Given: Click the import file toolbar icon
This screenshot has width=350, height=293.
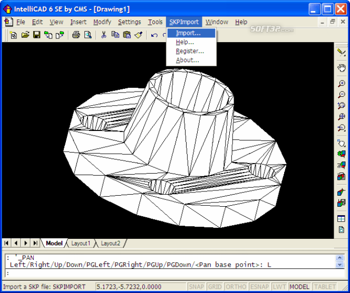Looking at the screenshot, I should click(x=48, y=35).
